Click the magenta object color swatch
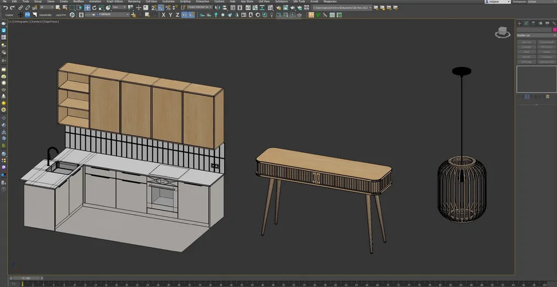Screen dimensions: 557x287 click(x=554, y=30)
